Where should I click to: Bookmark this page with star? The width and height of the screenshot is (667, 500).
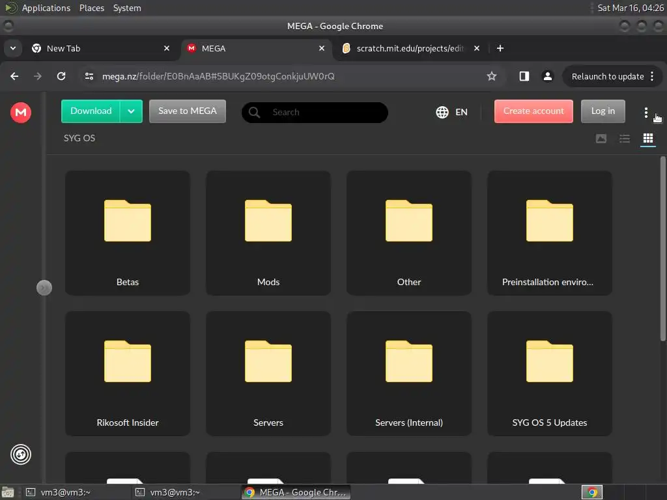click(x=492, y=76)
